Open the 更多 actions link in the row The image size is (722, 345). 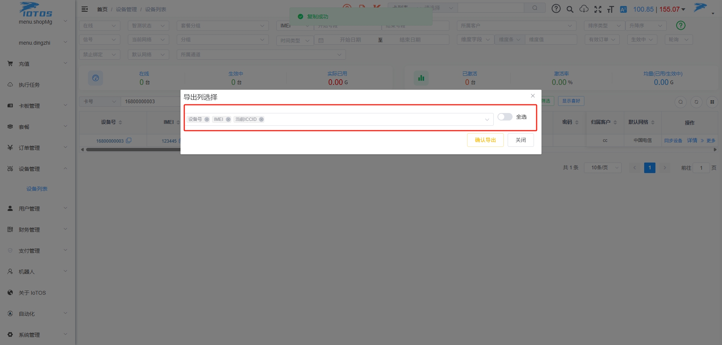pos(708,140)
